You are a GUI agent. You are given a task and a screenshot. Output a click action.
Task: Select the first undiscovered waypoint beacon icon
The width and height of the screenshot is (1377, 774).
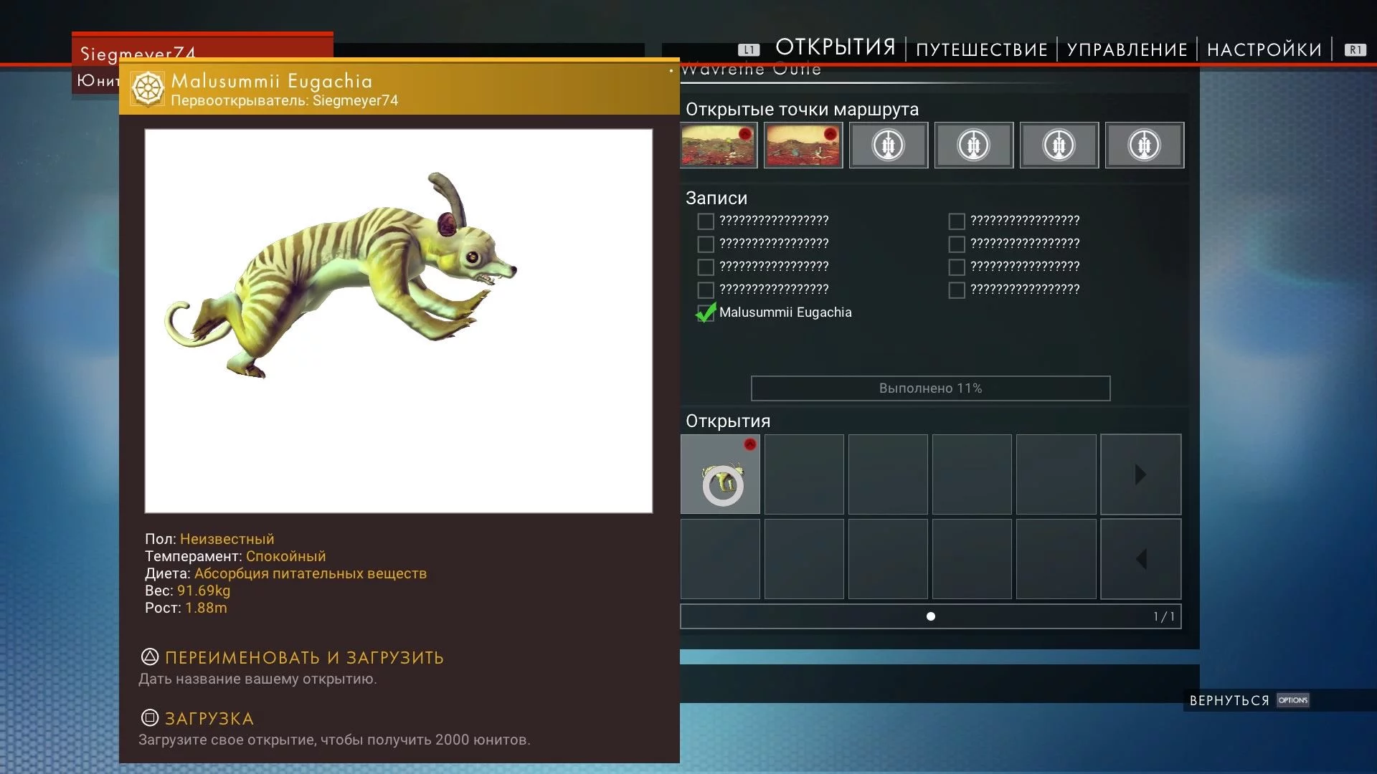[x=889, y=145]
